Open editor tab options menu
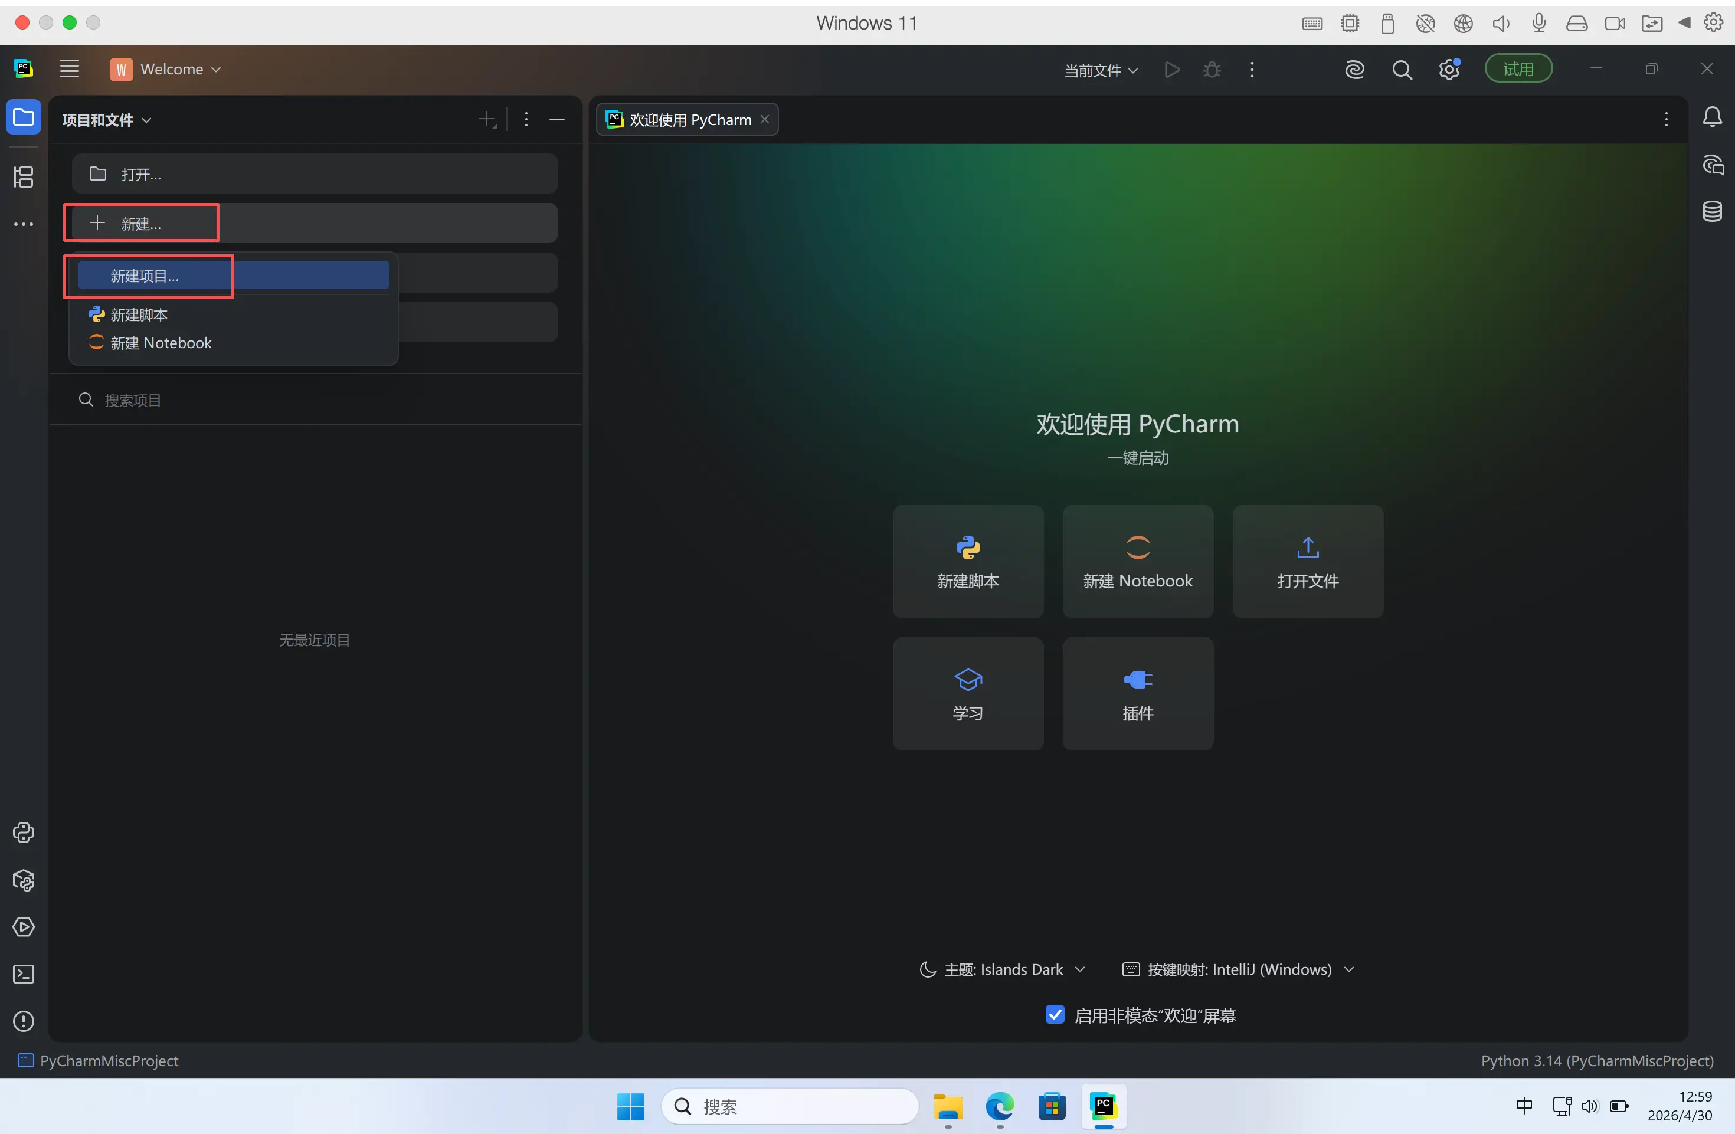The width and height of the screenshot is (1735, 1134). pyautogui.click(x=1667, y=120)
